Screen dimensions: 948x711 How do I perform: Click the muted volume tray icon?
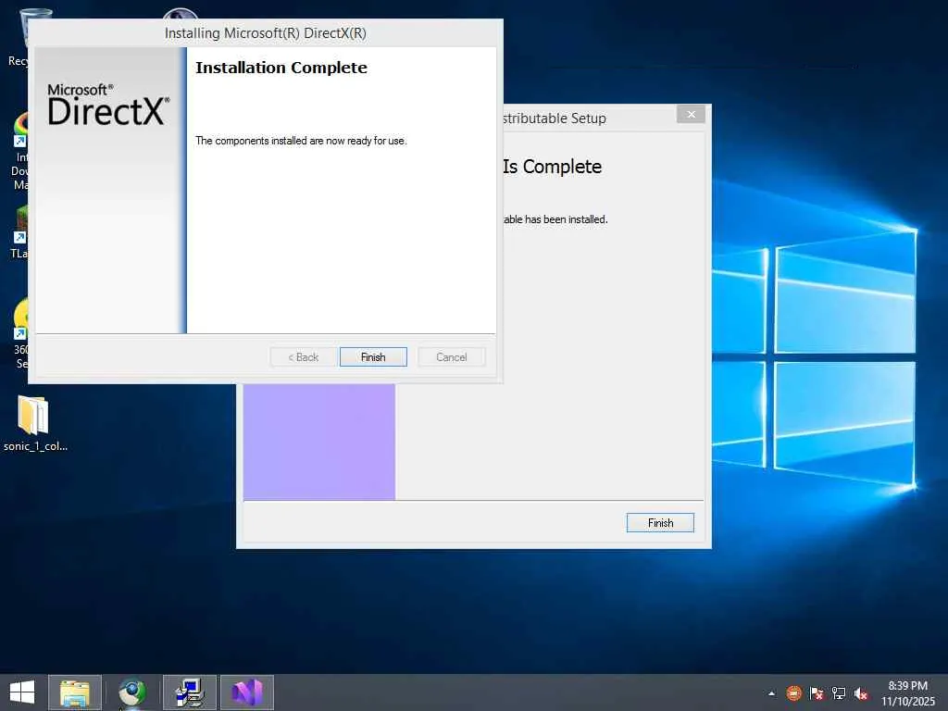861,692
